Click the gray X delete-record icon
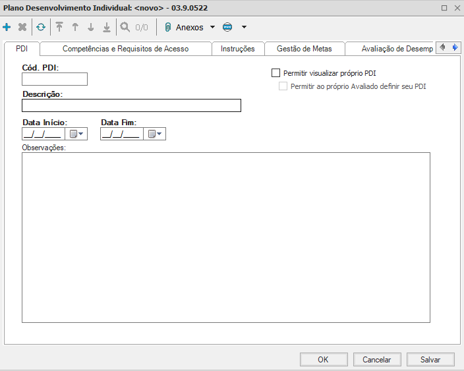Screen dimensions: 464x371 click(22, 28)
